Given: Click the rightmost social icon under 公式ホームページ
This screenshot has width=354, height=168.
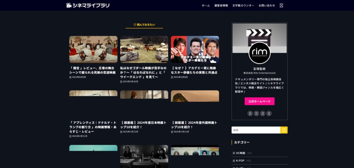Looking at the screenshot, I should pyautogui.click(x=269, y=113).
